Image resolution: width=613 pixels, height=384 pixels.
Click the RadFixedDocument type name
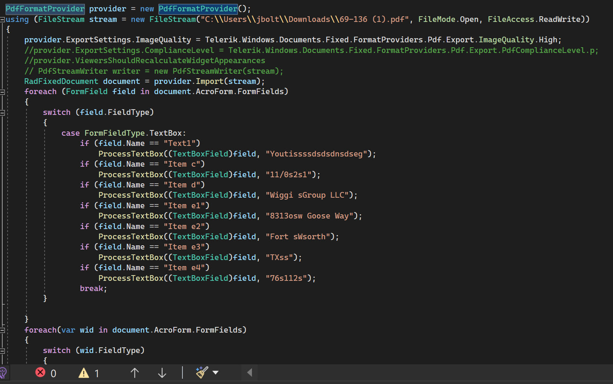click(x=61, y=81)
